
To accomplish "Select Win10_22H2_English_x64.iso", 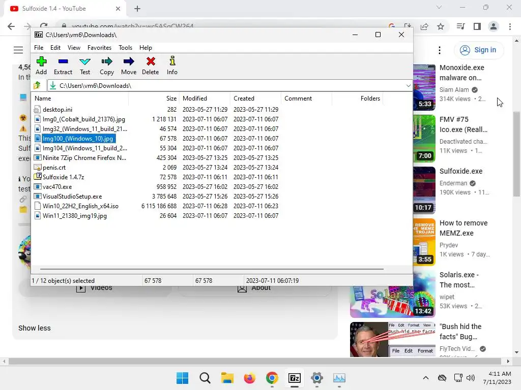I will pos(80,206).
